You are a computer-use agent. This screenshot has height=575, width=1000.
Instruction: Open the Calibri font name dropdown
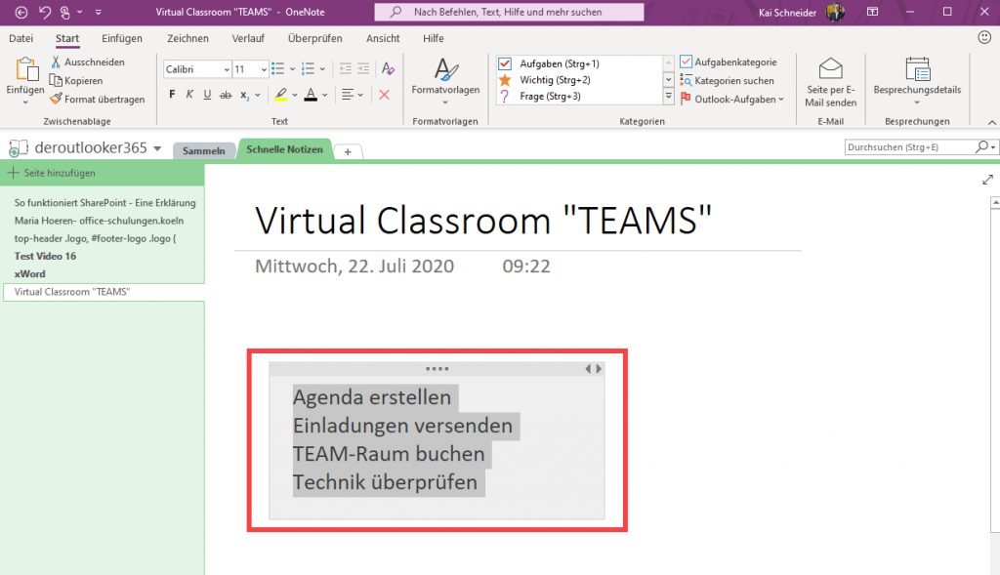[x=227, y=69]
